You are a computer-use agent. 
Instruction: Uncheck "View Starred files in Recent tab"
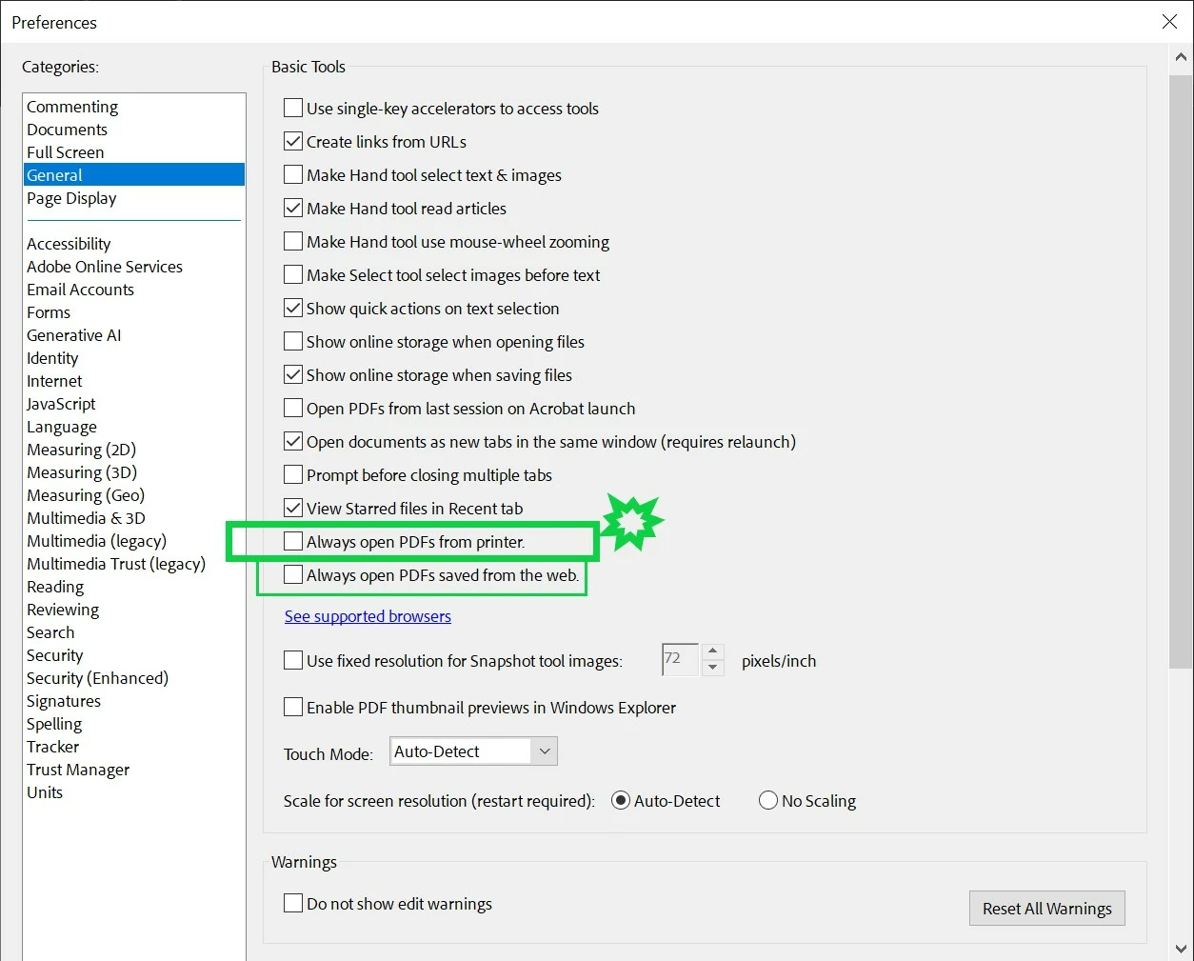pyautogui.click(x=292, y=508)
